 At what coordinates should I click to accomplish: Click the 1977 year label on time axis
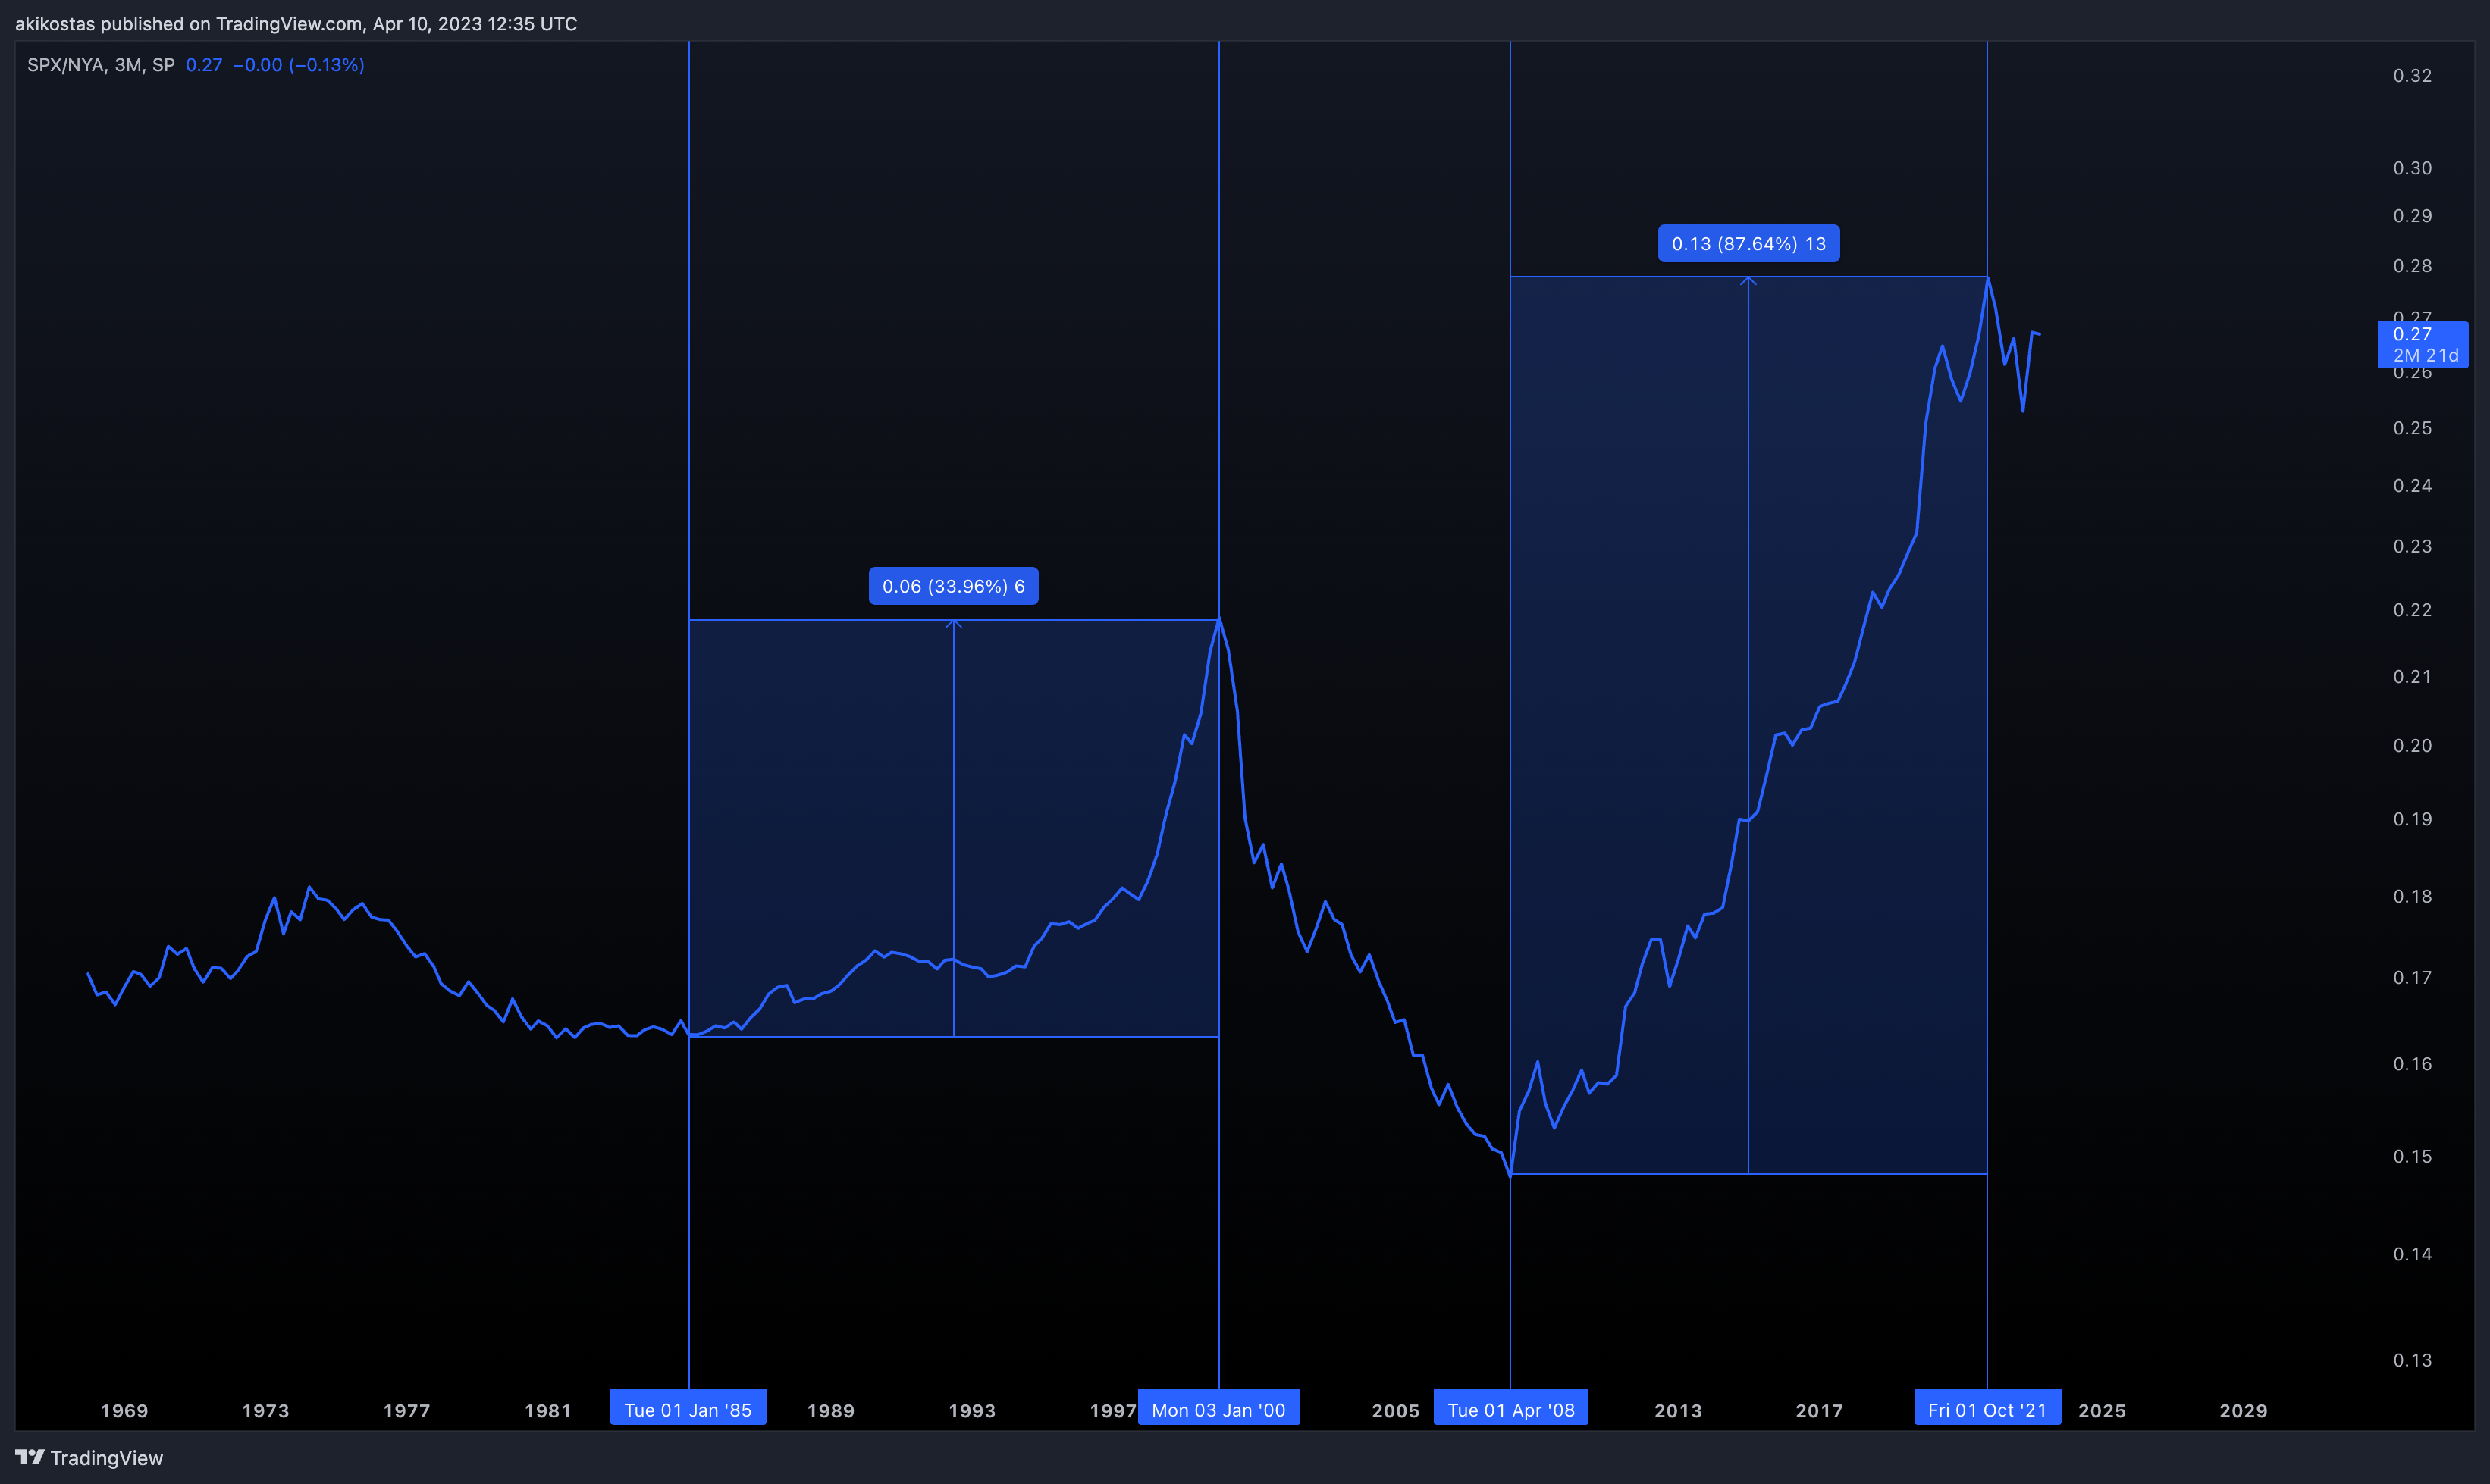click(406, 1411)
